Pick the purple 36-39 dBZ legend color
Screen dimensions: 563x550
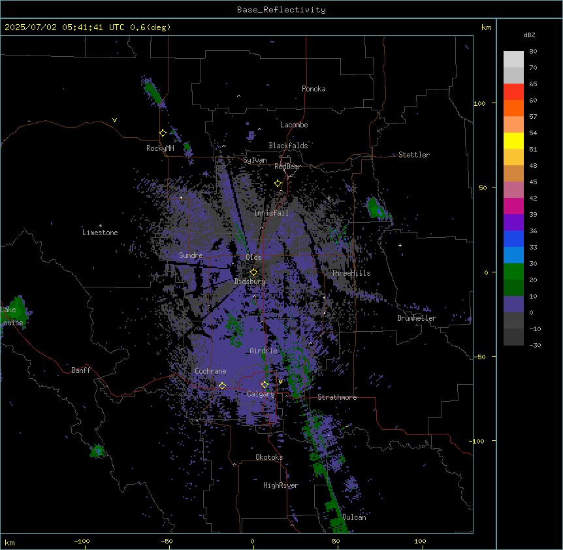coord(513,223)
